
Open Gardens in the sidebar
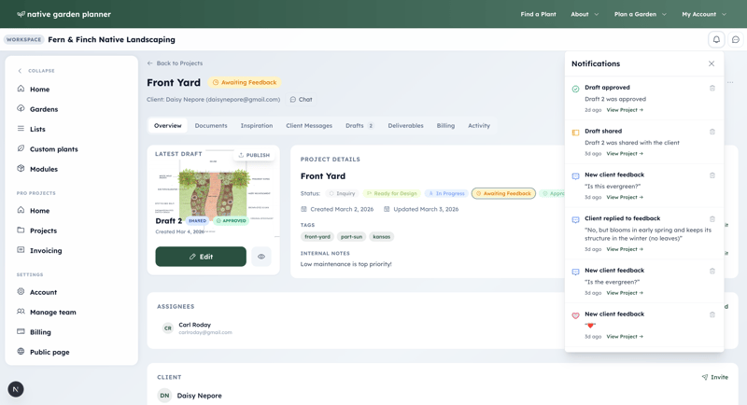tap(43, 109)
